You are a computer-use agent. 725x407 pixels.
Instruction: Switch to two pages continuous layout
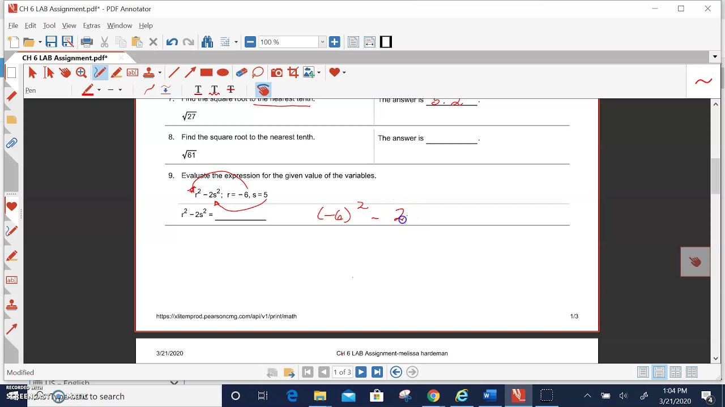(x=692, y=372)
